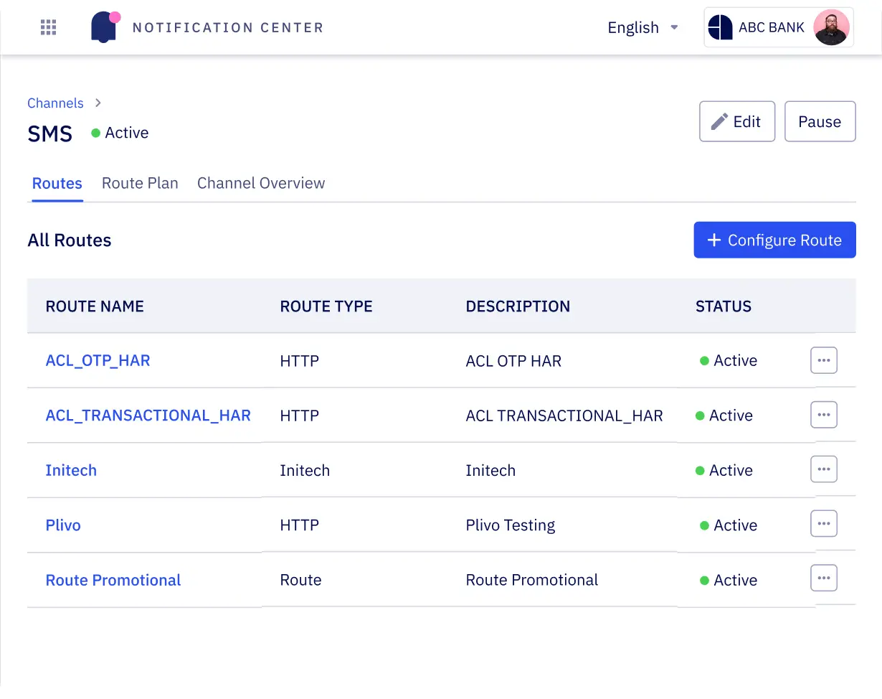Viewport: 882px width, 699px height.
Task: Click the Active status of Plivo row
Action: 729,525
